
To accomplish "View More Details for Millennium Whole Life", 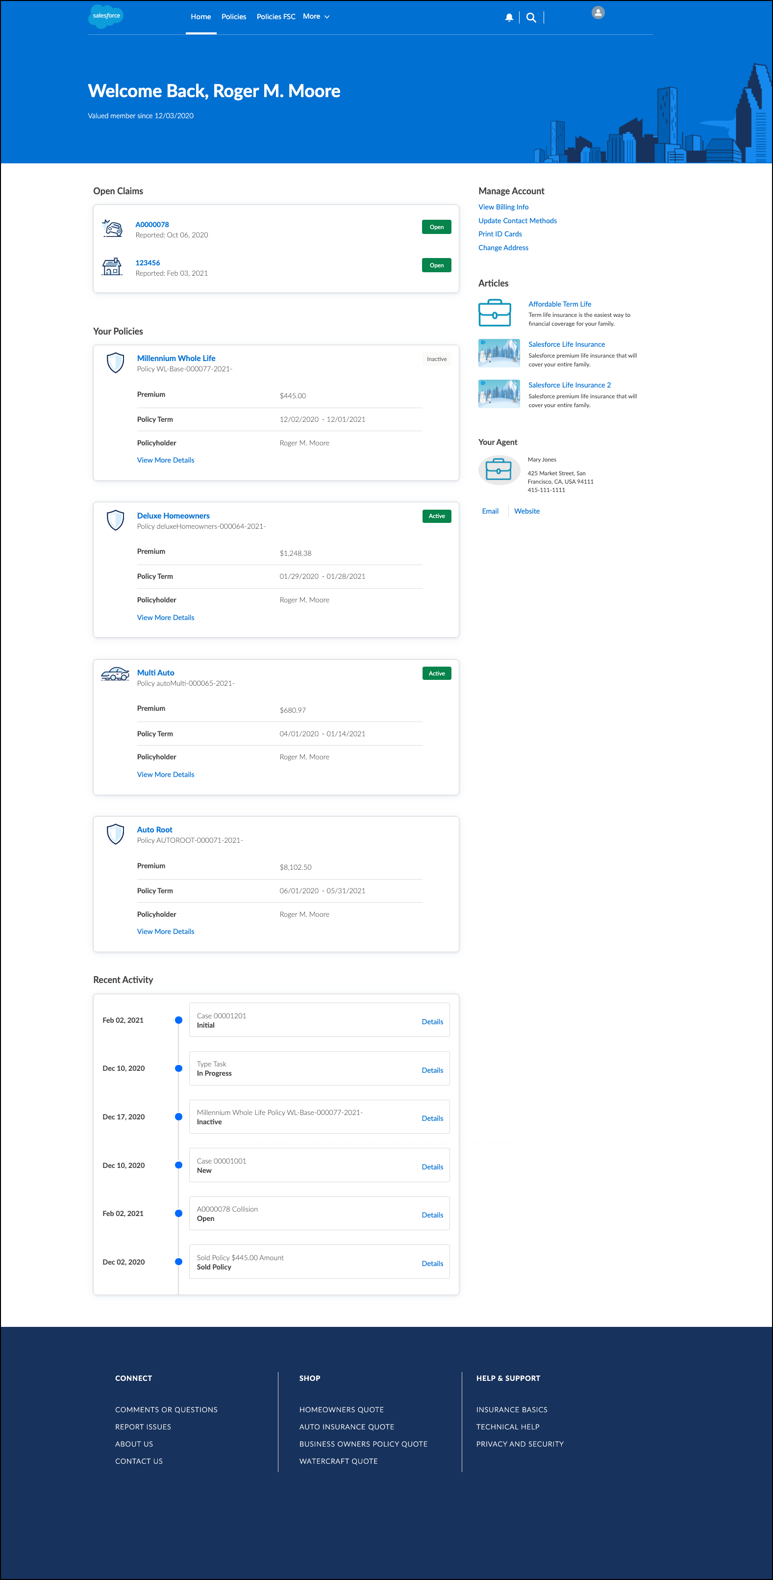I will [x=166, y=460].
